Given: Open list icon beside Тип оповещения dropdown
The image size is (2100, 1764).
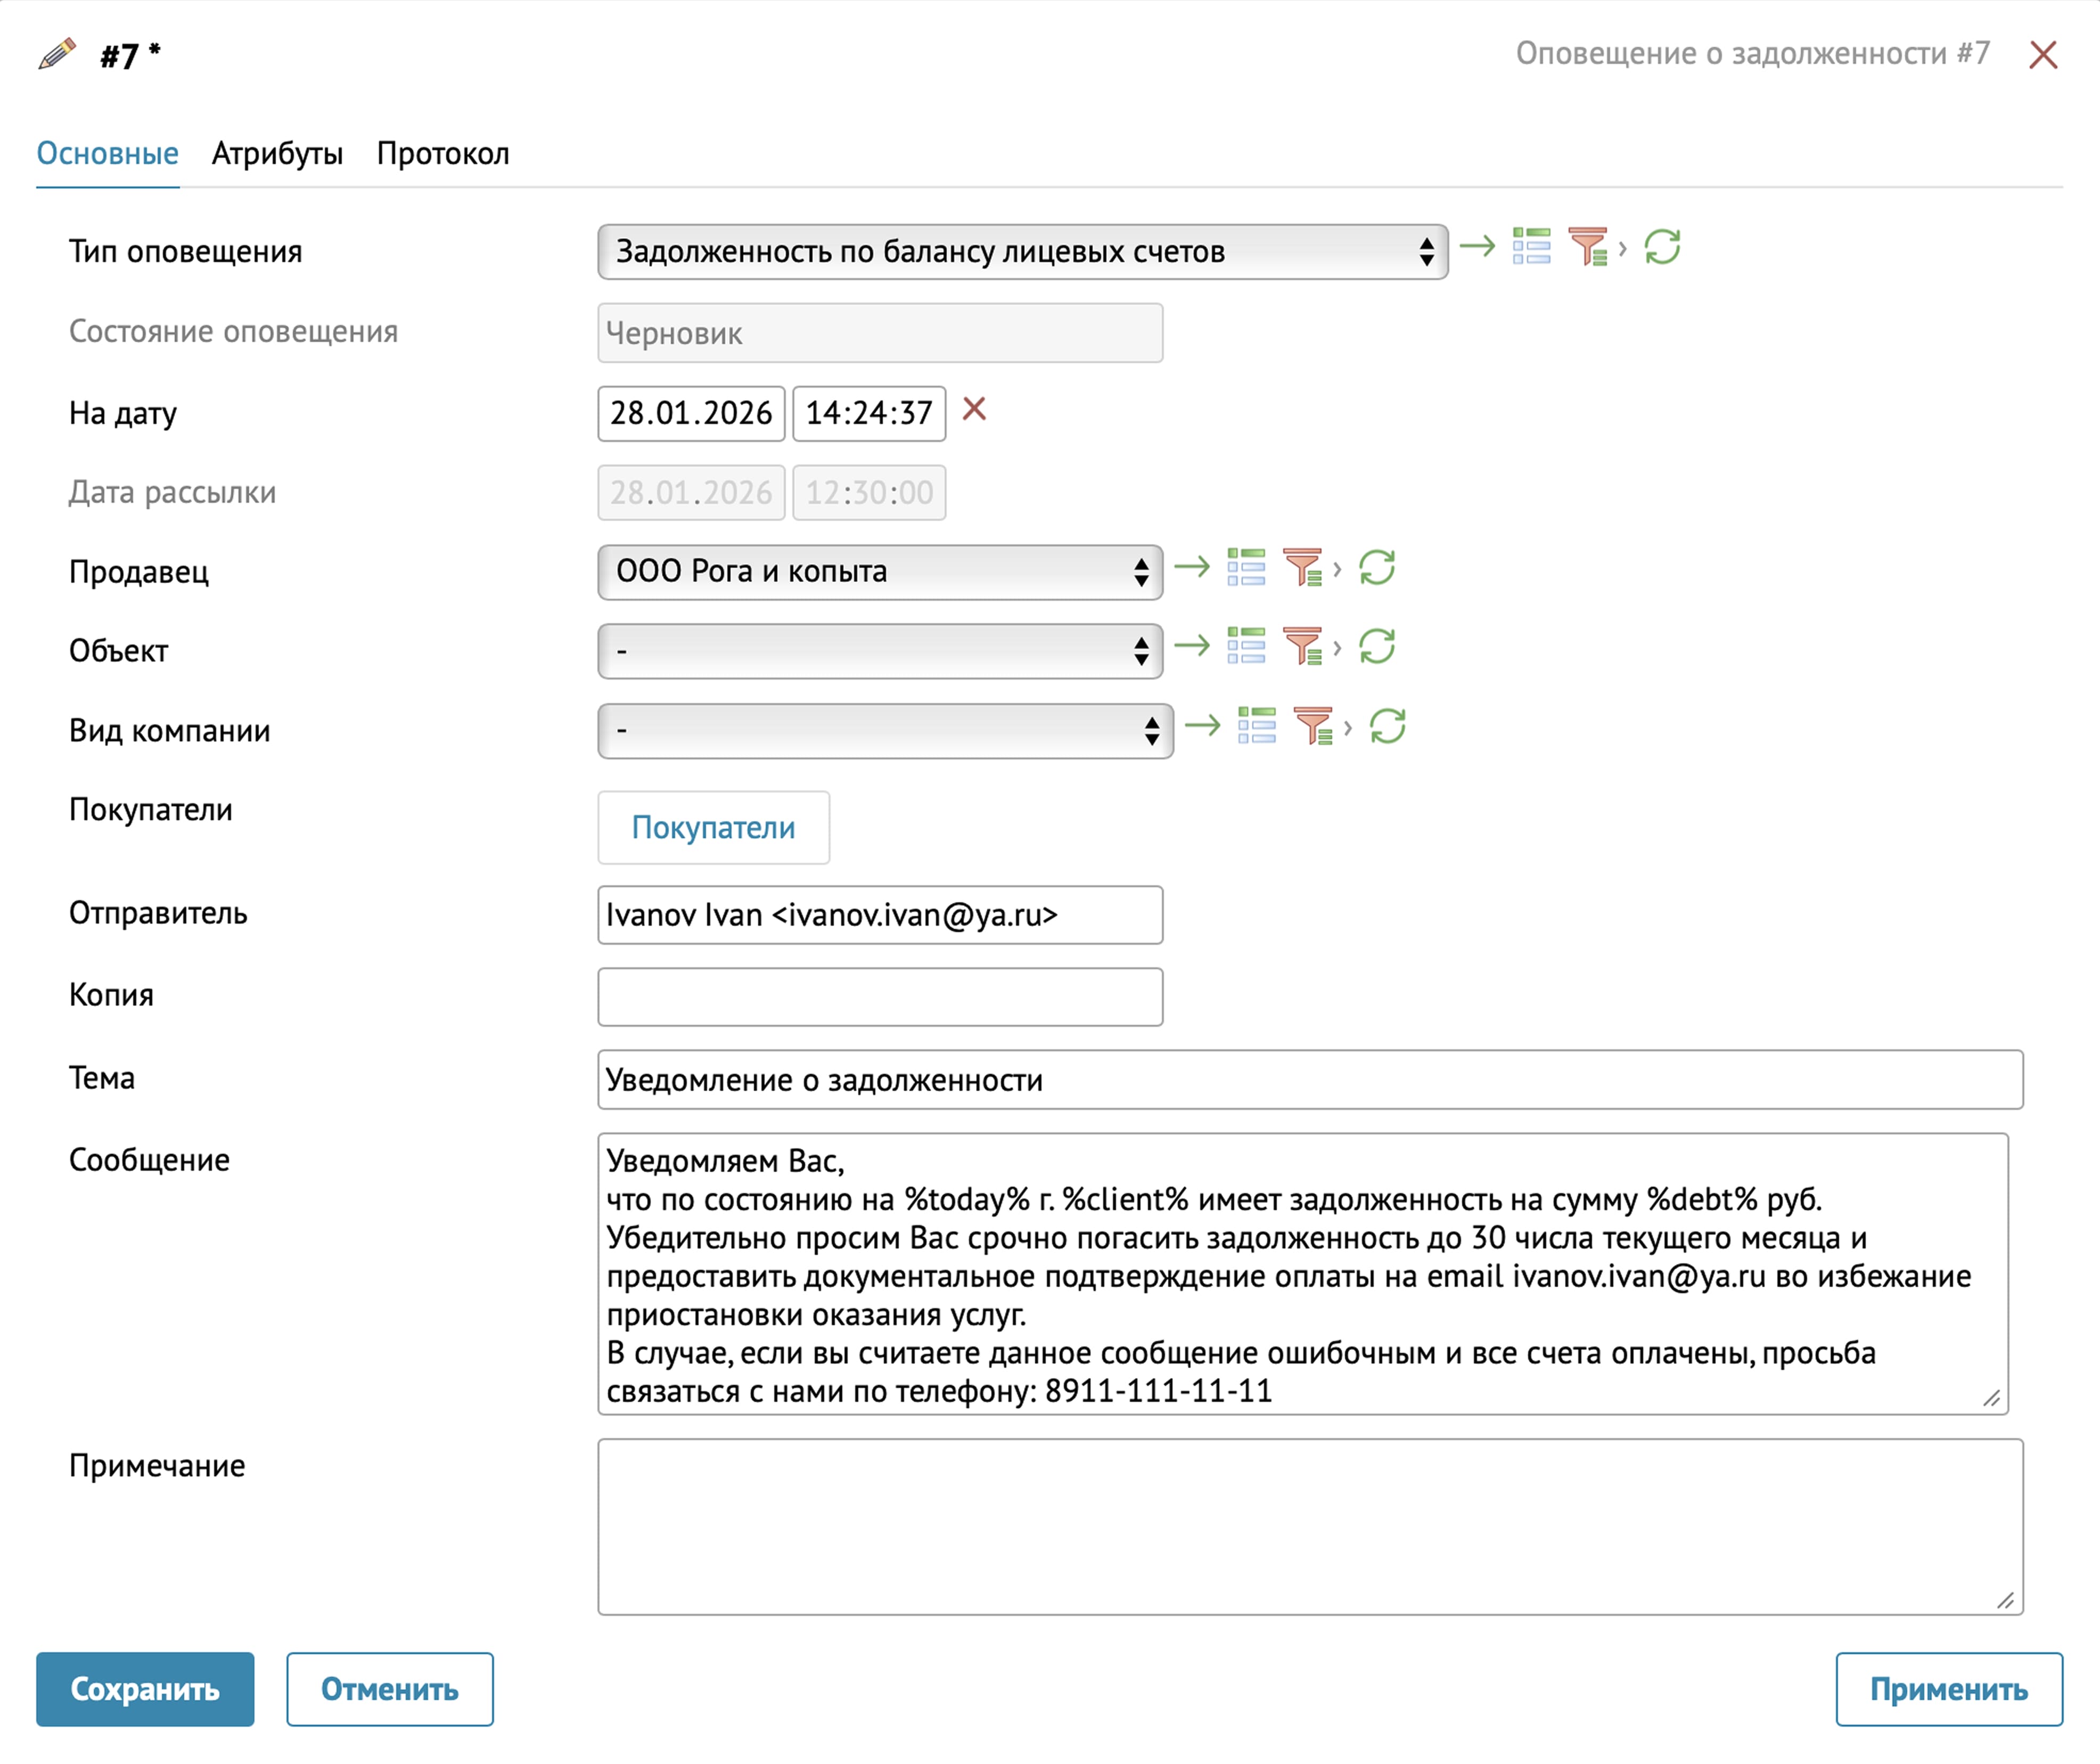Looking at the screenshot, I should coord(1531,246).
